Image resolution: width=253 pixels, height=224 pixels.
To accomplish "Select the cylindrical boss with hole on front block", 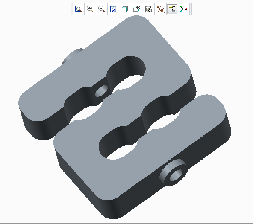I will (x=174, y=173).
